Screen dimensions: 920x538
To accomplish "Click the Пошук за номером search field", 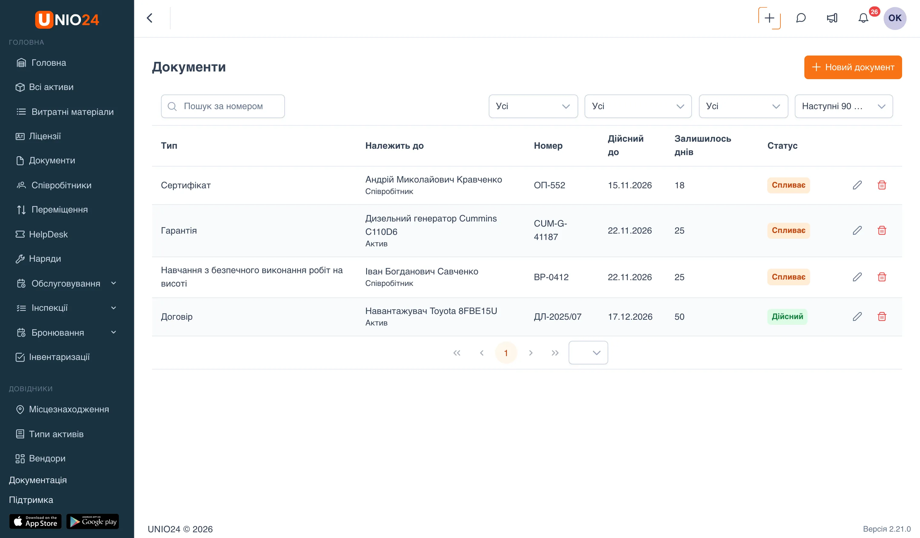I will 223,106.
